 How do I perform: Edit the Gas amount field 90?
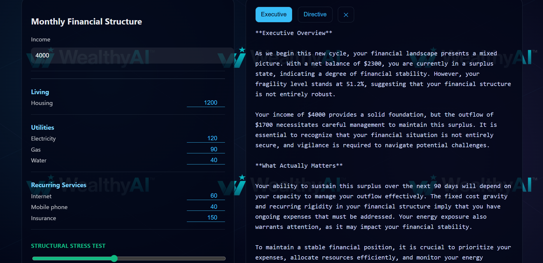pos(206,149)
